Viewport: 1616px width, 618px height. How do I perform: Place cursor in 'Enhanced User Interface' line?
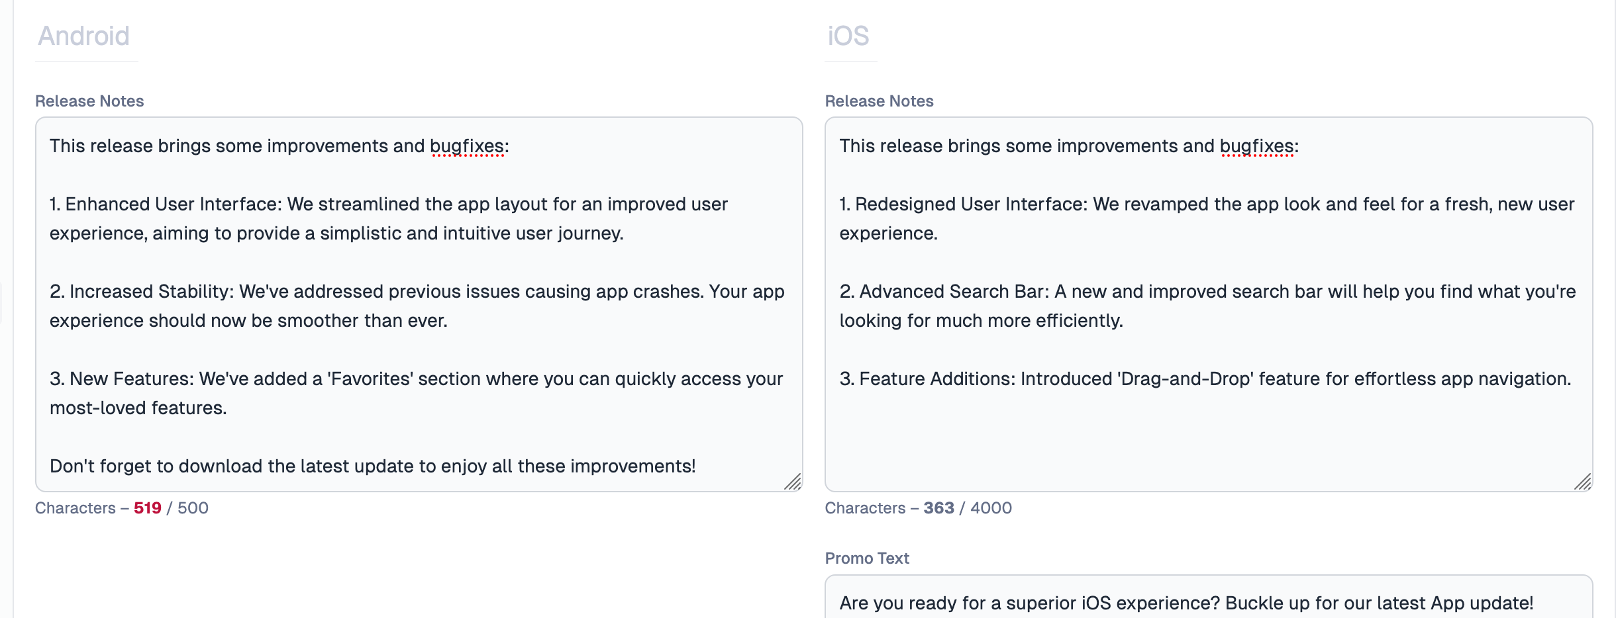pos(389,218)
